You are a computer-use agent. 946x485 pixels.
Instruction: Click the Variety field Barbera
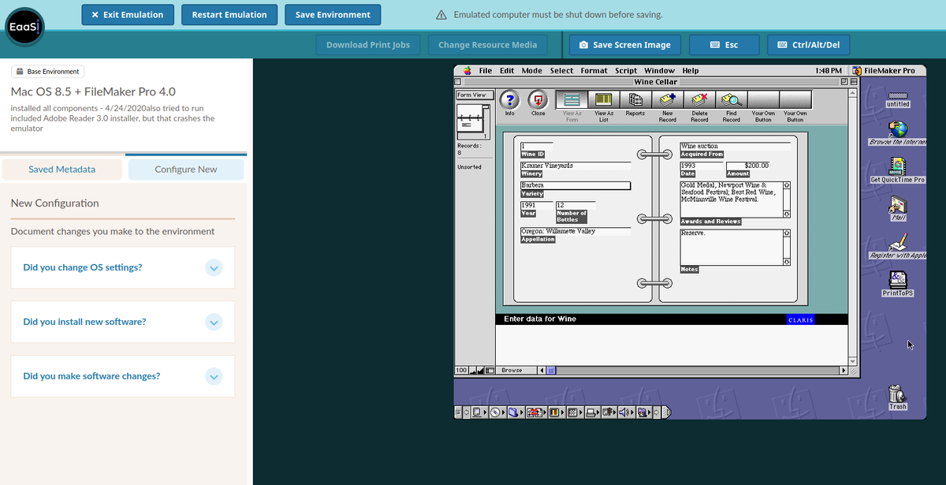point(575,185)
